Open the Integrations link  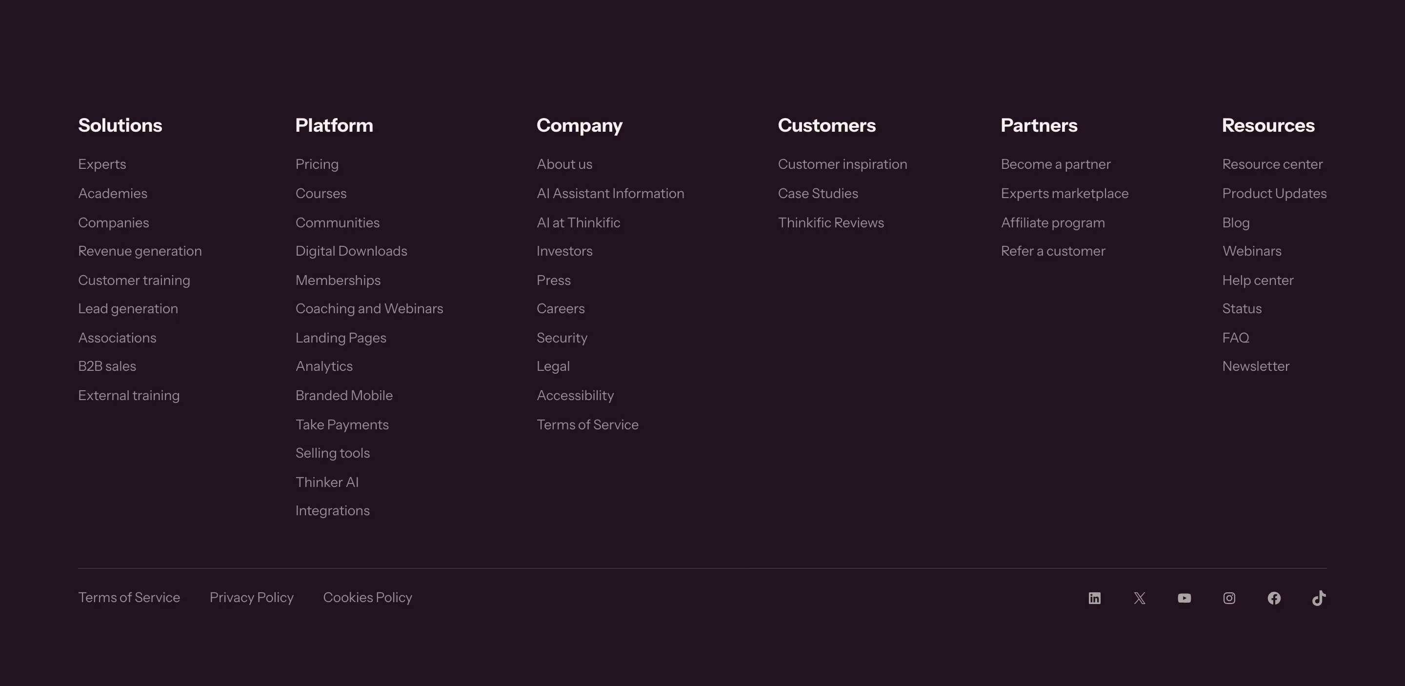tap(332, 511)
